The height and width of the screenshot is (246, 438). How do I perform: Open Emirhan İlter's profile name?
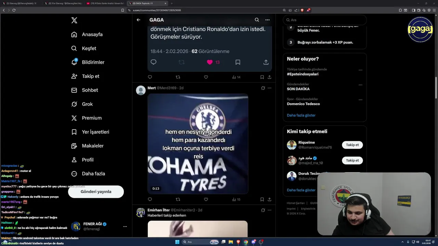[x=158, y=210]
